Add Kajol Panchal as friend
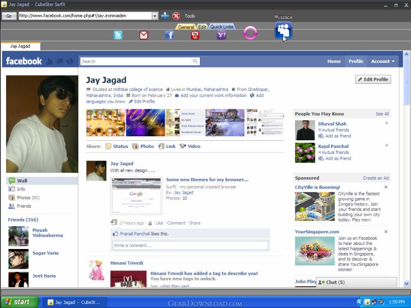The height and width of the screenshot is (308, 411). tap(338, 159)
